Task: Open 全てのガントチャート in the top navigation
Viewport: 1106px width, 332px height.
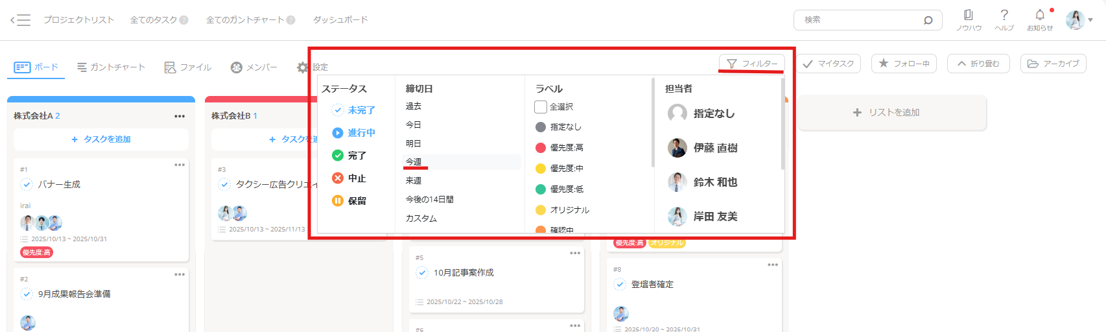Action: pyautogui.click(x=245, y=20)
